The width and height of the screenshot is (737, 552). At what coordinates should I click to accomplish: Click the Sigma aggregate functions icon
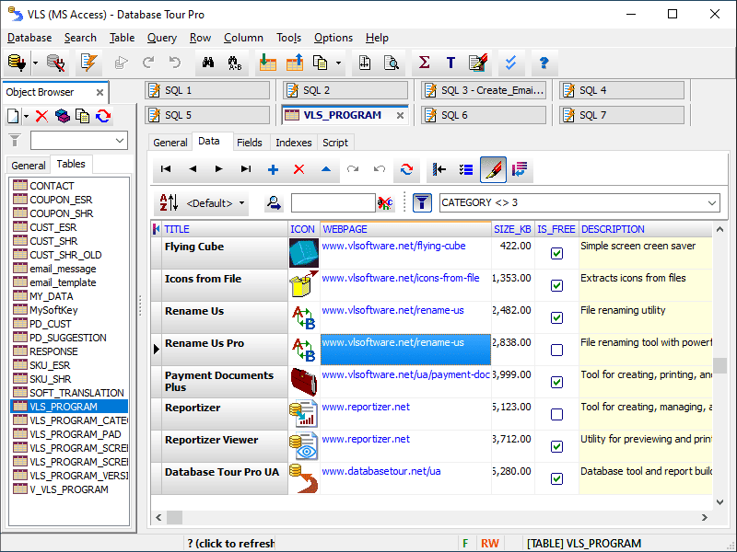[x=424, y=63]
